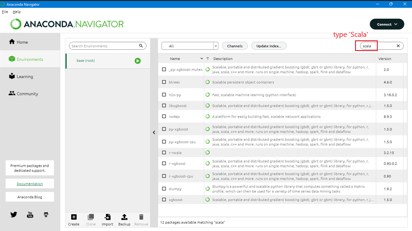Create a new environment

[x=74, y=220]
